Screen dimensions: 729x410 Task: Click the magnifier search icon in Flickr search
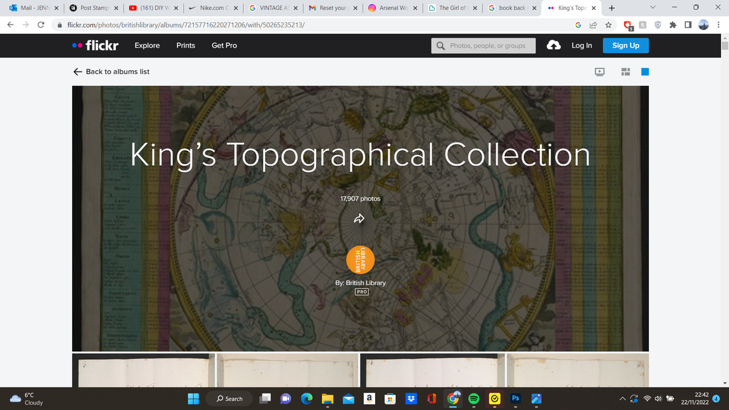(x=441, y=46)
